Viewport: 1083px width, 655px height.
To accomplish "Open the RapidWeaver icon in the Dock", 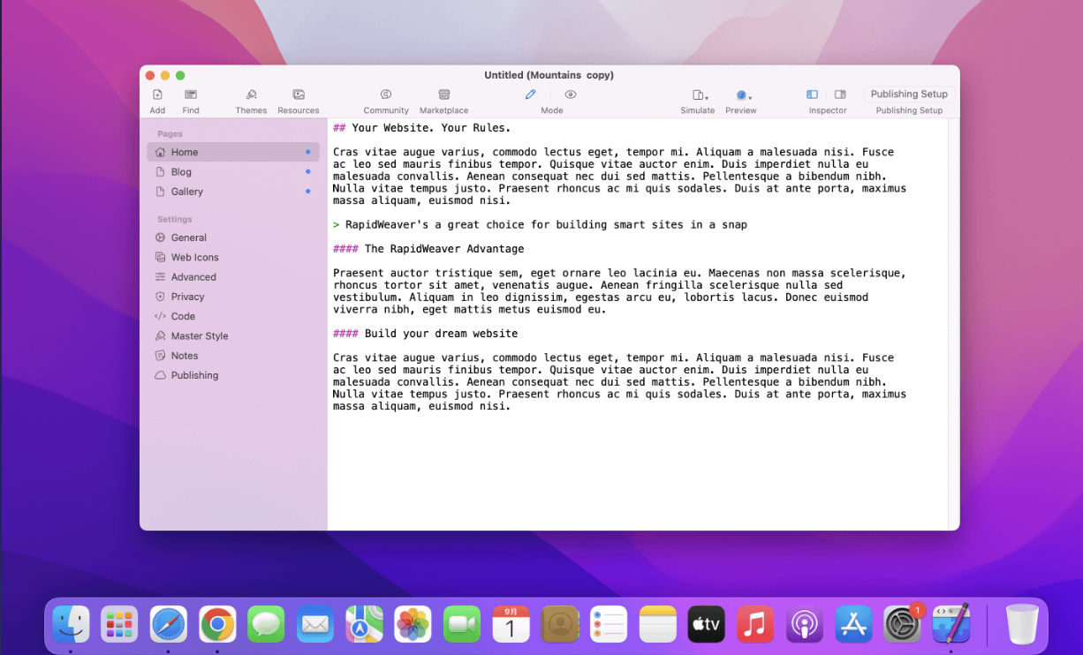I will 951,624.
